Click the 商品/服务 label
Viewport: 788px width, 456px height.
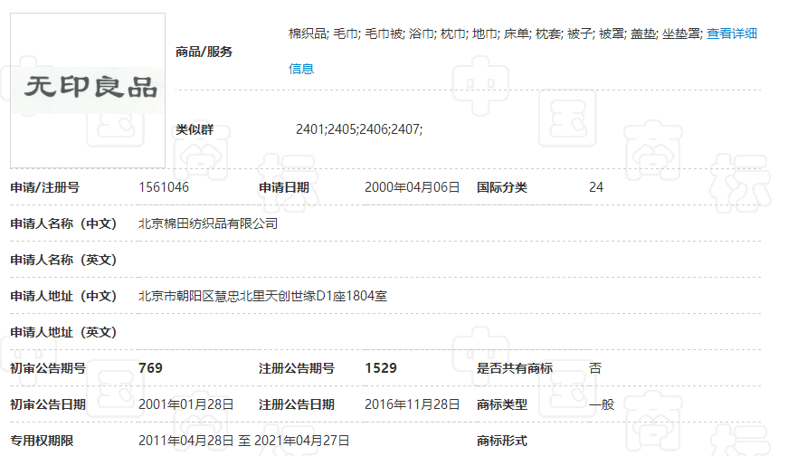(204, 52)
